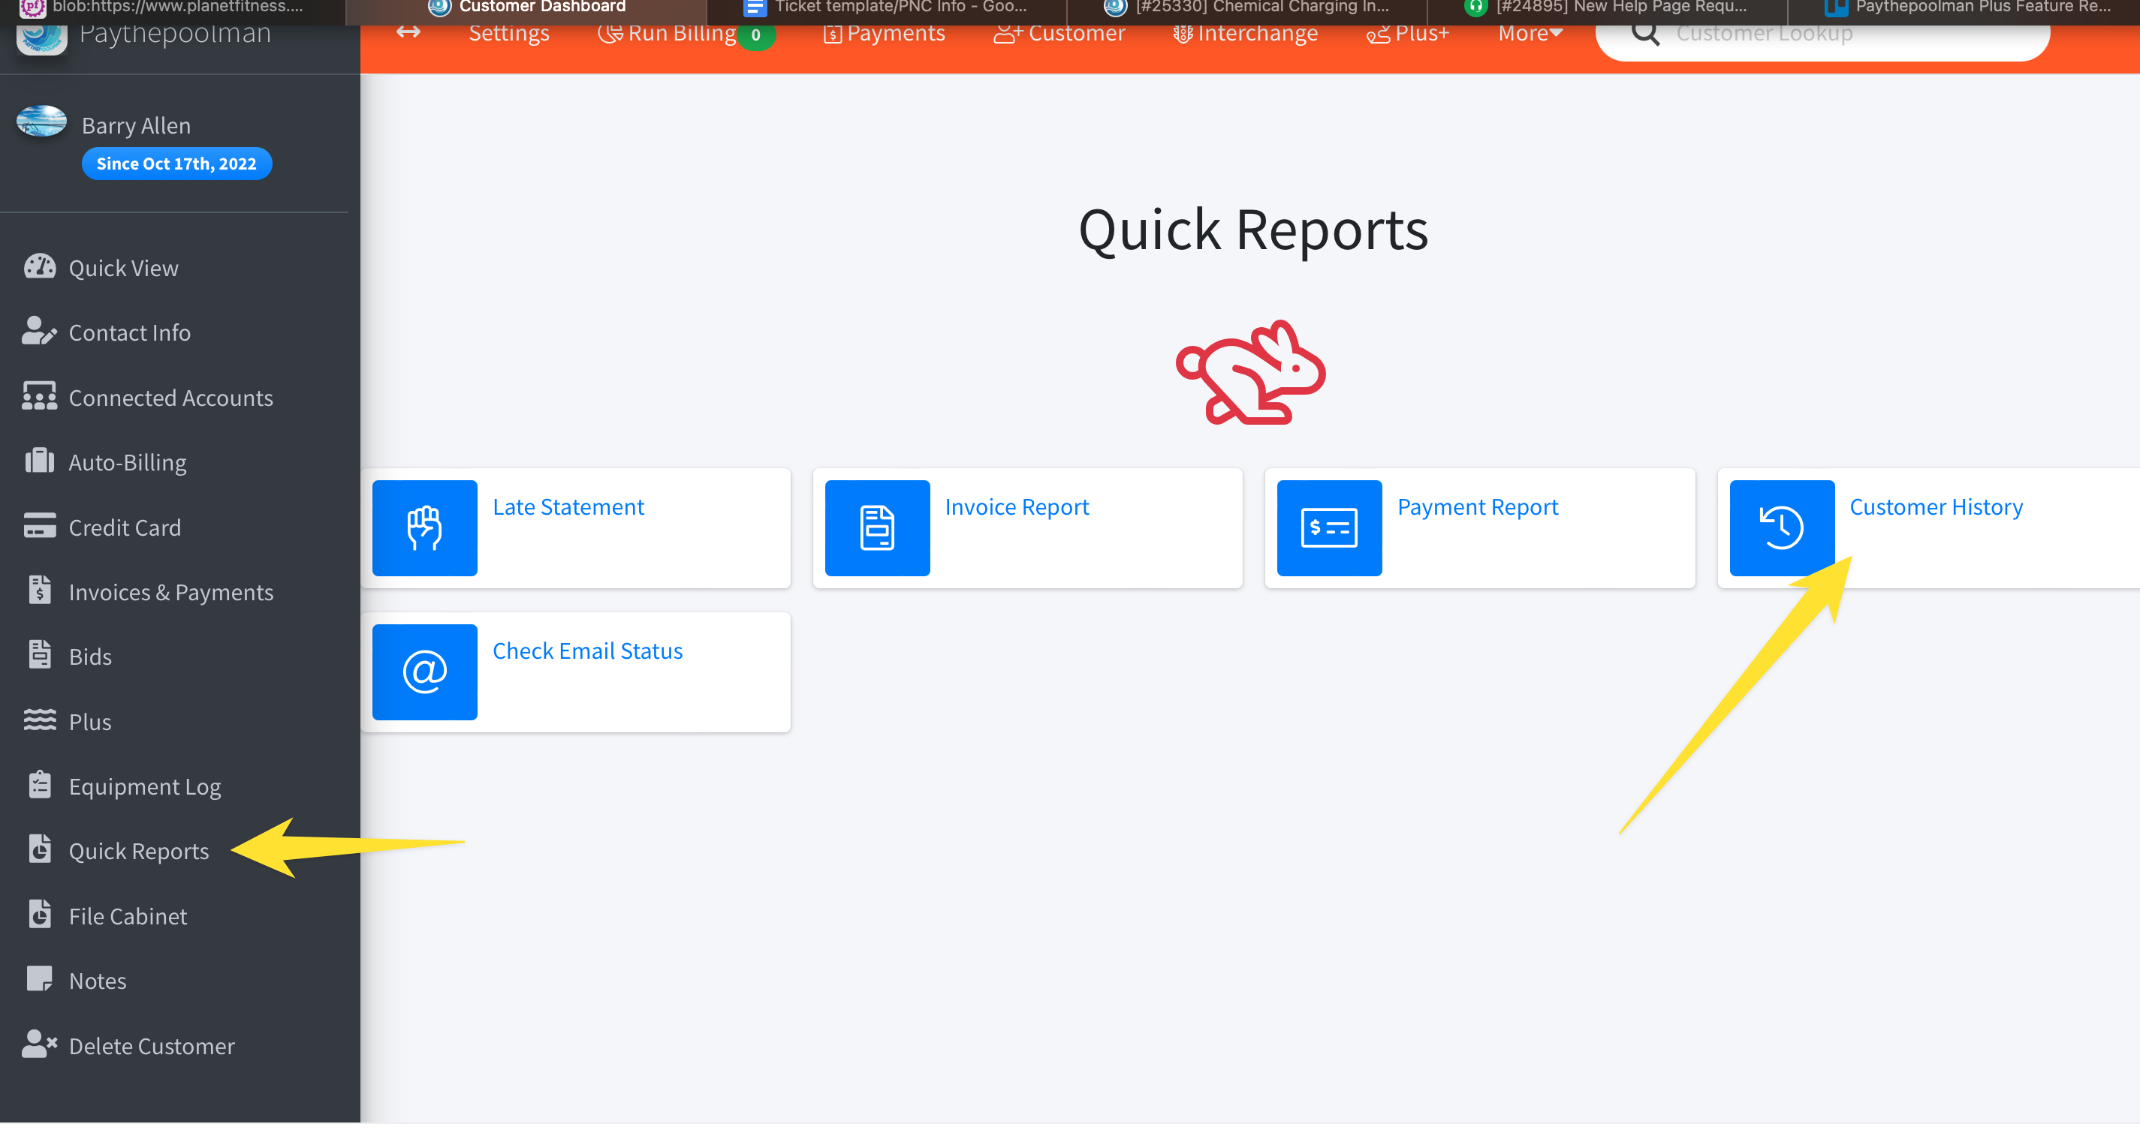
Task: Toggle sidebar with double-arrow icon
Action: tap(408, 32)
